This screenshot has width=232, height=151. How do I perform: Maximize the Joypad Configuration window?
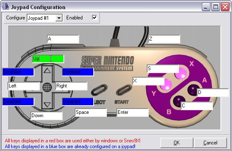point(215,7)
